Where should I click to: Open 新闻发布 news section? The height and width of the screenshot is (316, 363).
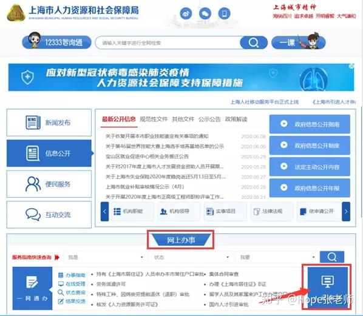(49, 123)
